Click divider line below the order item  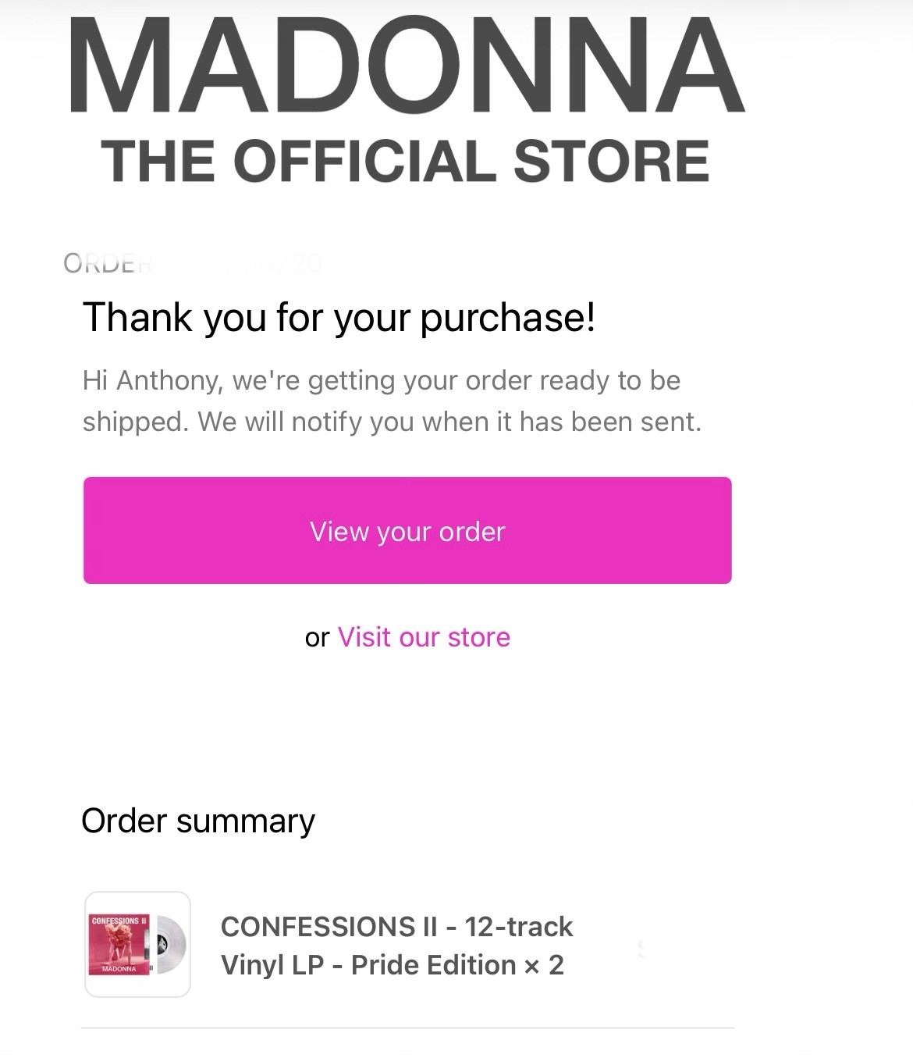click(407, 1028)
